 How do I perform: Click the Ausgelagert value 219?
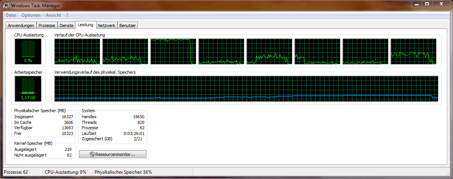click(69, 150)
